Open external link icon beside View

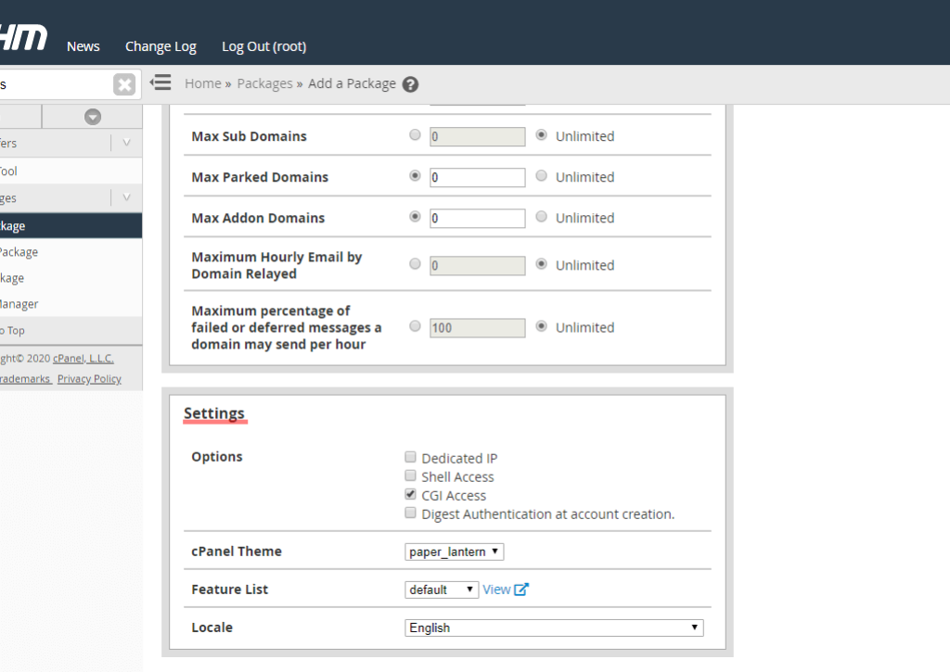(x=521, y=590)
